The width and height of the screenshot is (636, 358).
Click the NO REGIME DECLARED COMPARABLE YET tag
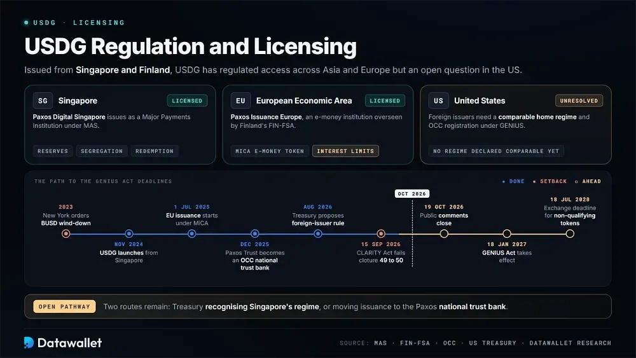(x=496, y=151)
